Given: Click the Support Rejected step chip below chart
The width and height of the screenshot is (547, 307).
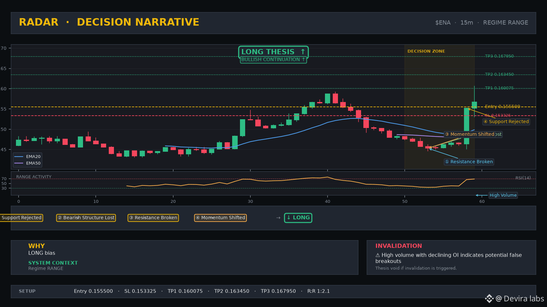Looking at the screenshot, I should tap(21, 218).
